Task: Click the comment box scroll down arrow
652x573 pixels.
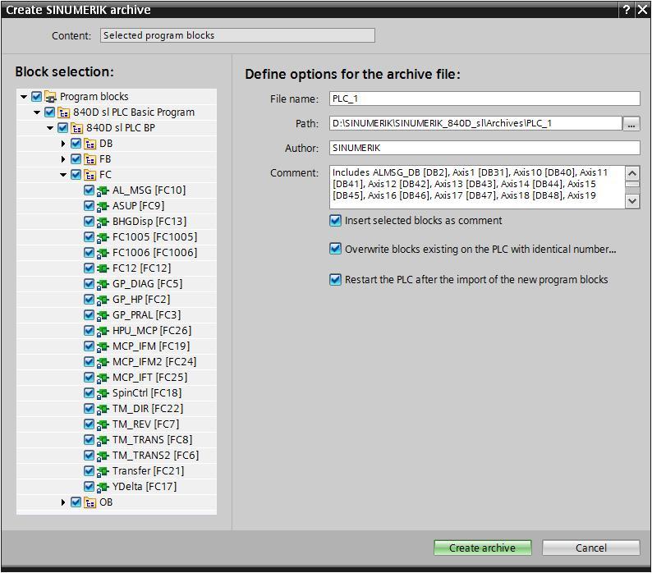Action: coord(632,201)
